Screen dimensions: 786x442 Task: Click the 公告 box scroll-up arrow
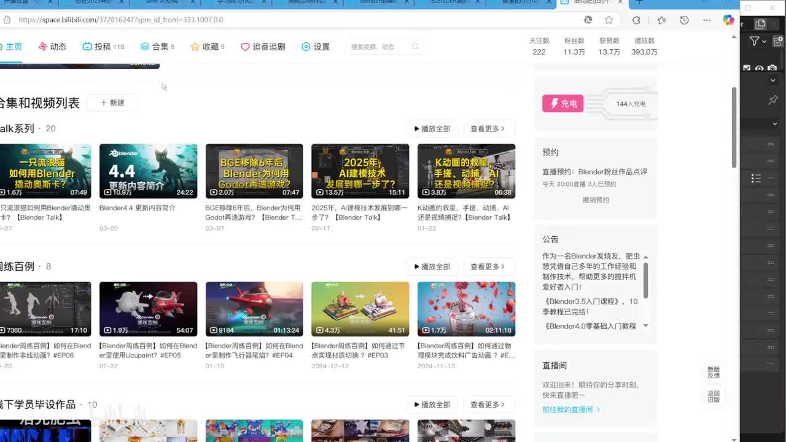point(645,257)
